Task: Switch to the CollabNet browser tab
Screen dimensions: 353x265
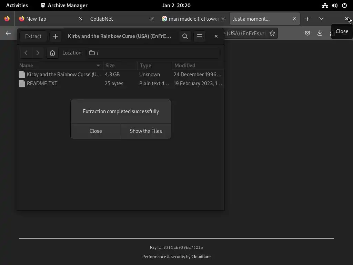Action: tap(122, 19)
